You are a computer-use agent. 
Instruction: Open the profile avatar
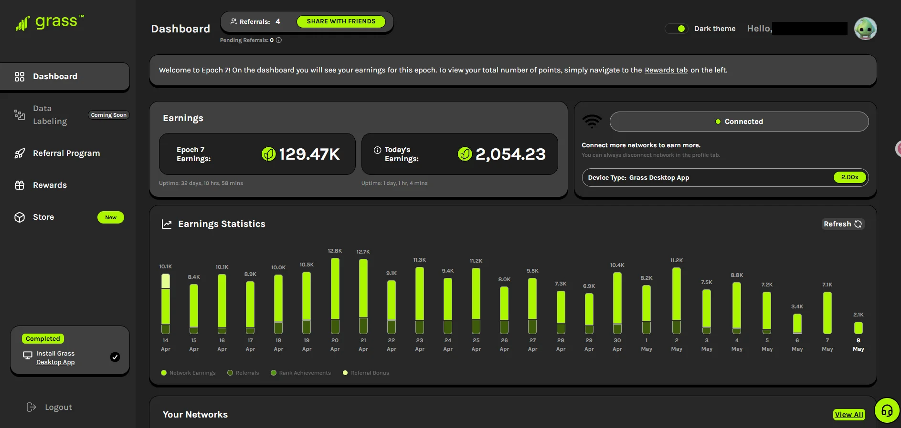pyautogui.click(x=865, y=29)
